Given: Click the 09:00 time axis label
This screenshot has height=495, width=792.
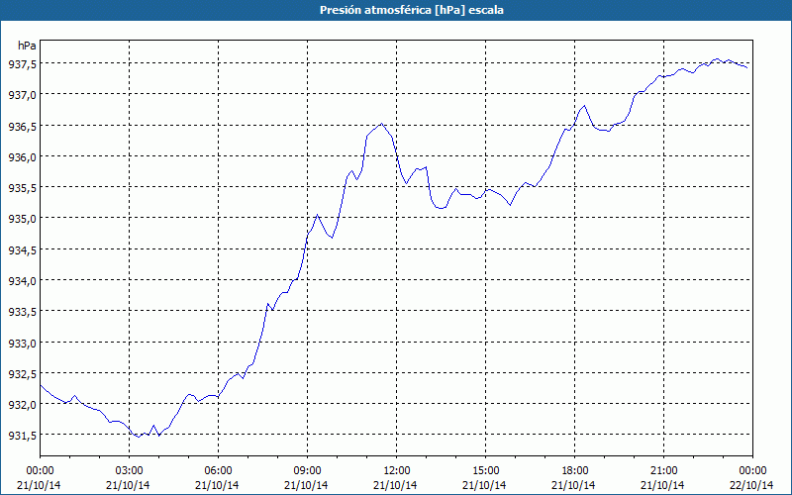Looking at the screenshot, I should coord(307,471).
